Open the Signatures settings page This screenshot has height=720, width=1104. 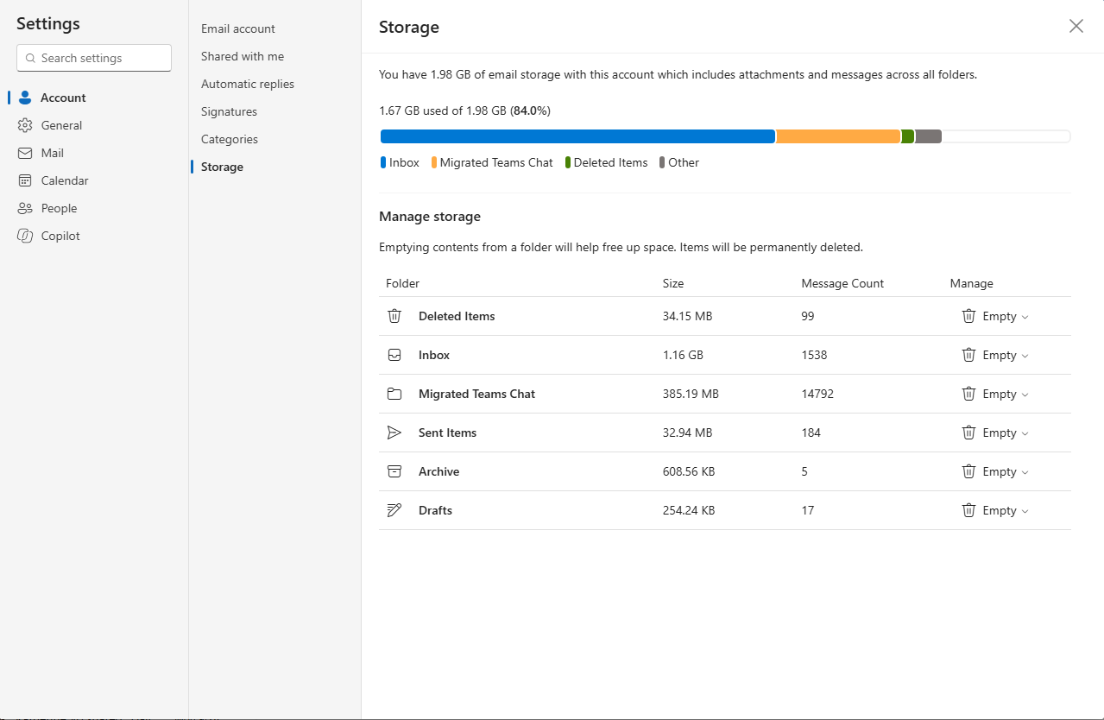pos(229,111)
